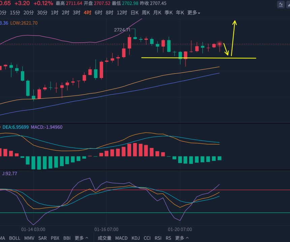The width and height of the screenshot is (290, 242).
Task: Enable the BOLL main indicator
Action: 14,238
